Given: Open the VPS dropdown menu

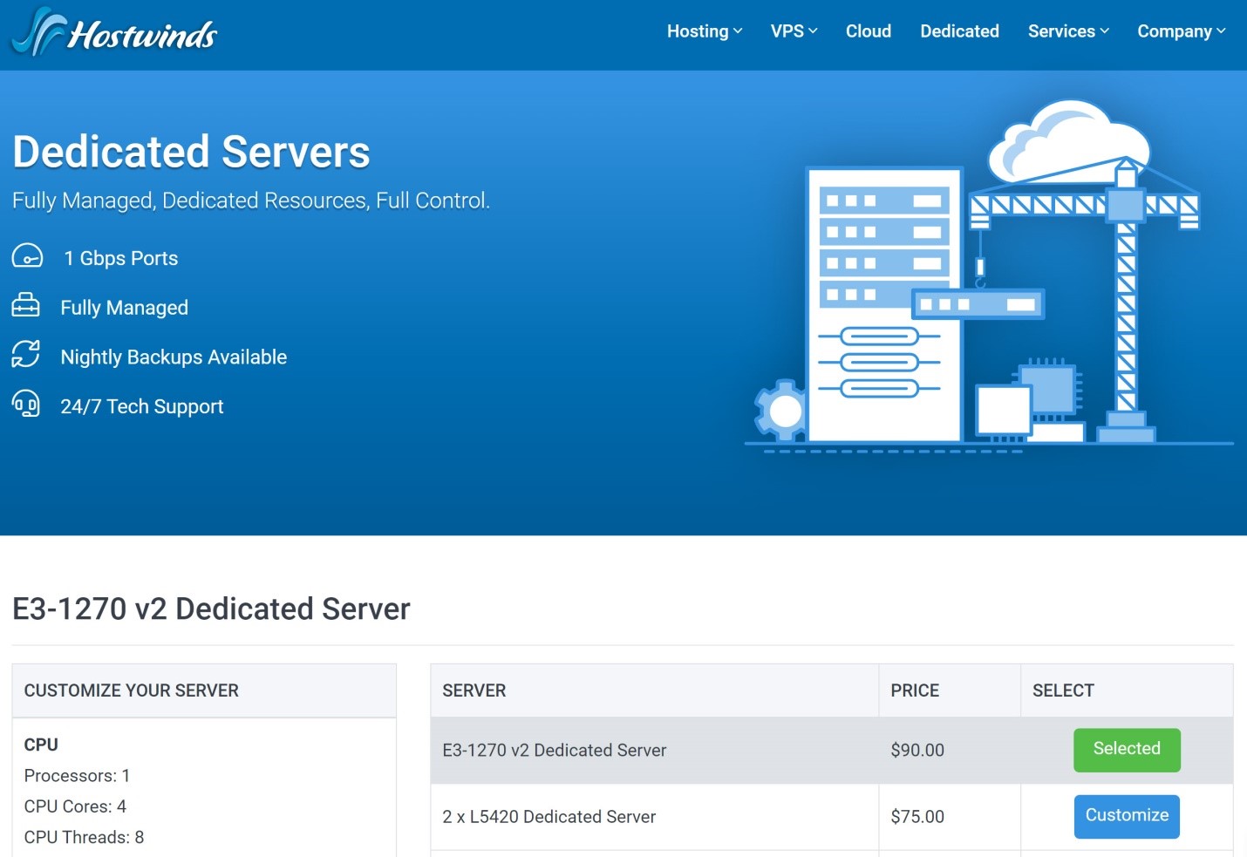Looking at the screenshot, I should [794, 31].
